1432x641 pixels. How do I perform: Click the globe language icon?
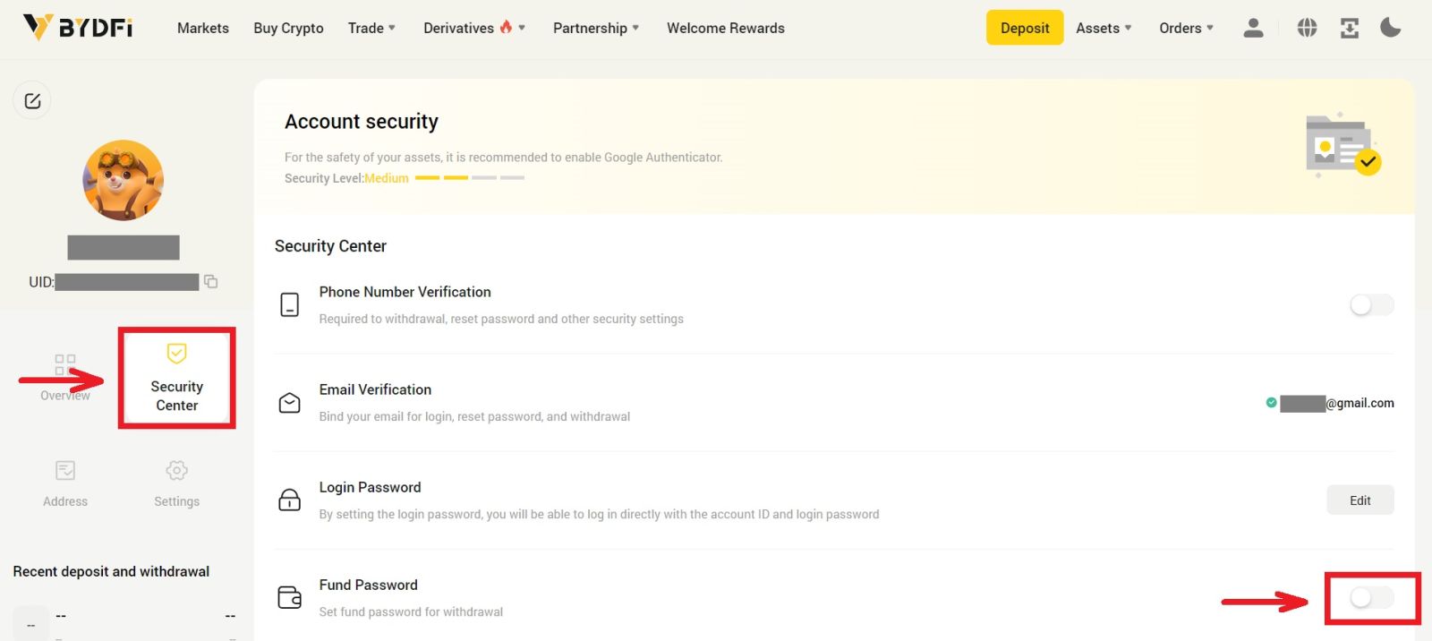point(1307,28)
